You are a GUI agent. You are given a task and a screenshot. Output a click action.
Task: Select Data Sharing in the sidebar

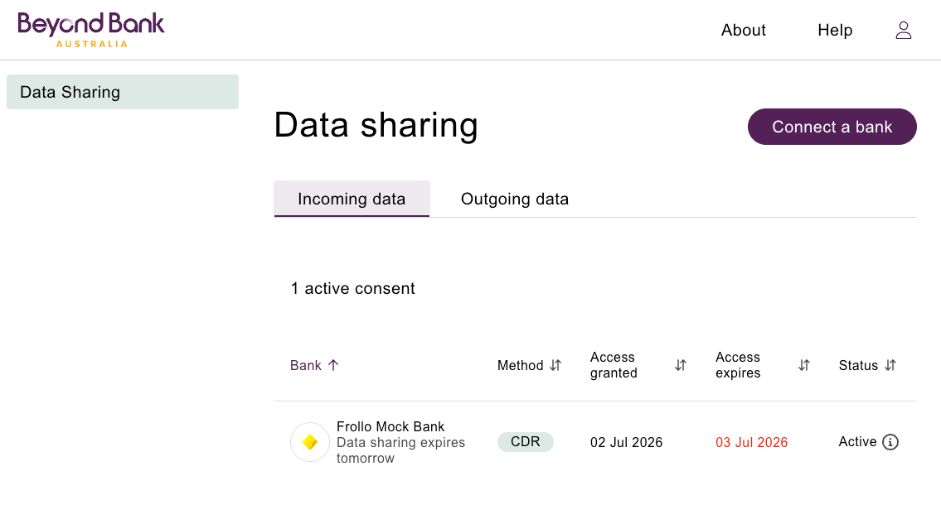tap(123, 92)
